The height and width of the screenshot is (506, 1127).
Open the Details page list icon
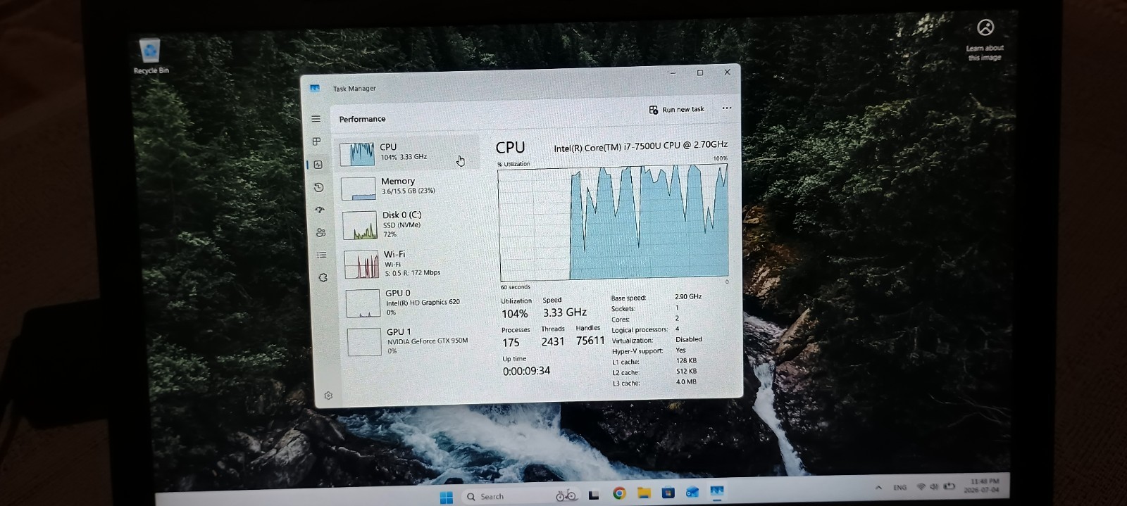(x=322, y=255)
